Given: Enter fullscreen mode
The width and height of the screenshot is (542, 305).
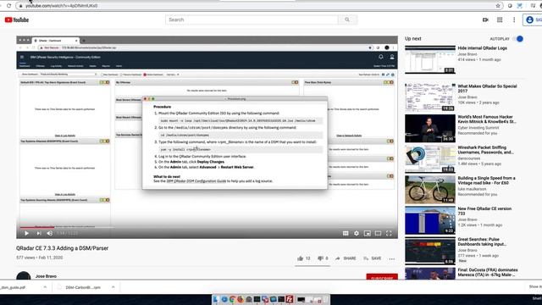Looking at the screenshot, I should (x=389, y=234).
